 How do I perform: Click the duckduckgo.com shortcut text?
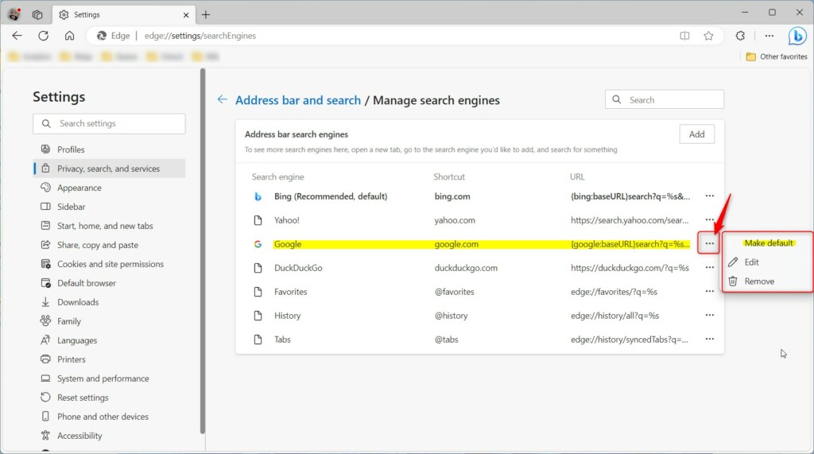coord(466,268)
